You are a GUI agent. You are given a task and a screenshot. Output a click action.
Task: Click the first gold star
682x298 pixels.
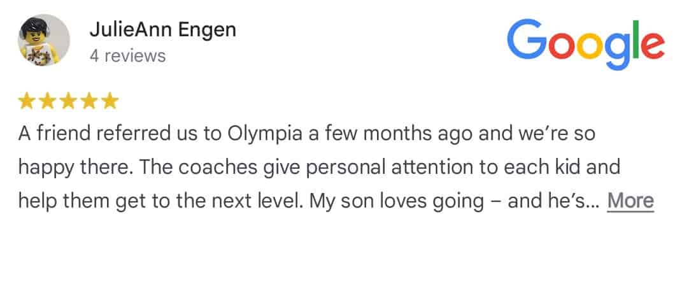(27, 101)
